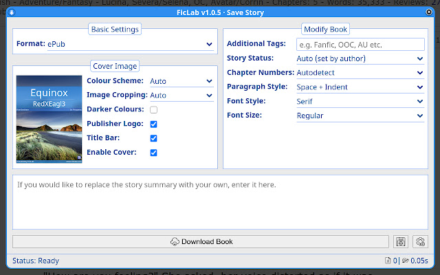Click the cloud download icon

click(x=175, y=242)
